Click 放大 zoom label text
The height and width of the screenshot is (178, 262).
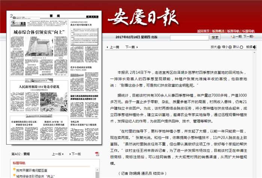(x=214, y=47)
